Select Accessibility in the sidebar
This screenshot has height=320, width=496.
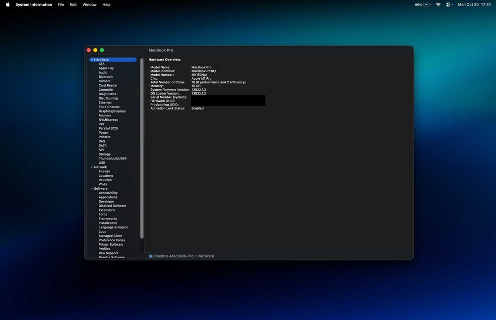108,193
